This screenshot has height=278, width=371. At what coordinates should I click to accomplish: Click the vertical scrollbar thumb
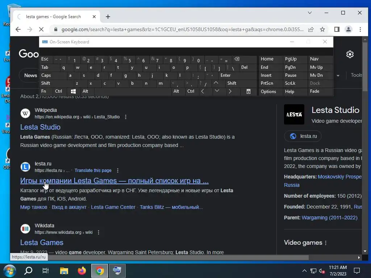tap(365, 67)
